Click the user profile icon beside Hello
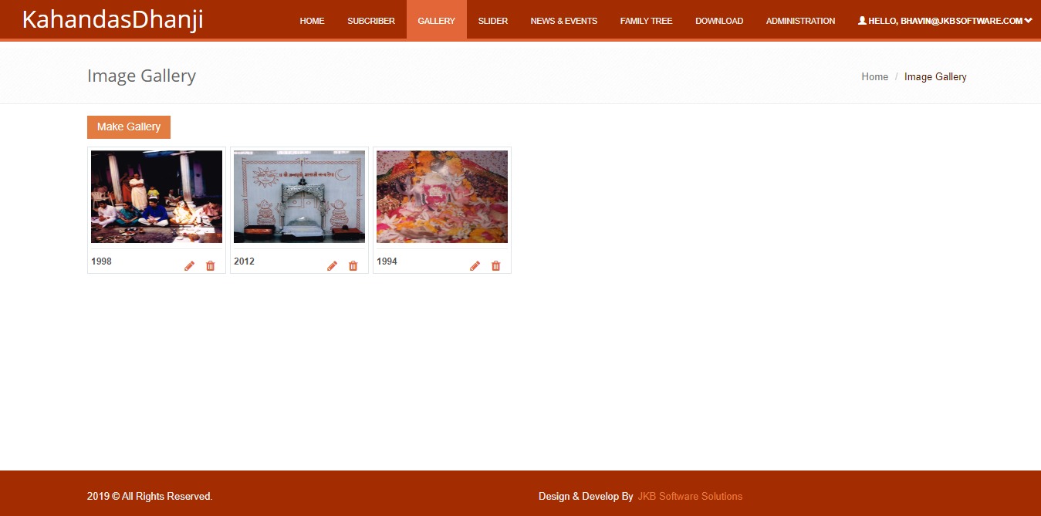 tap(862, 21)
